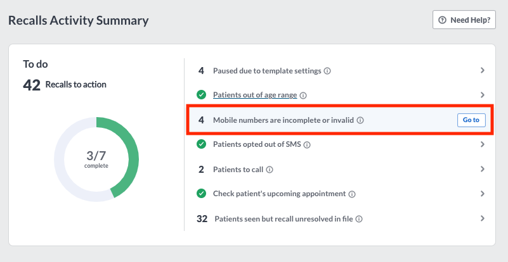Expand chevron on Patients to call row
This screenshot has height=262, width=508.
pyautogui.click(x=483, y=169)
